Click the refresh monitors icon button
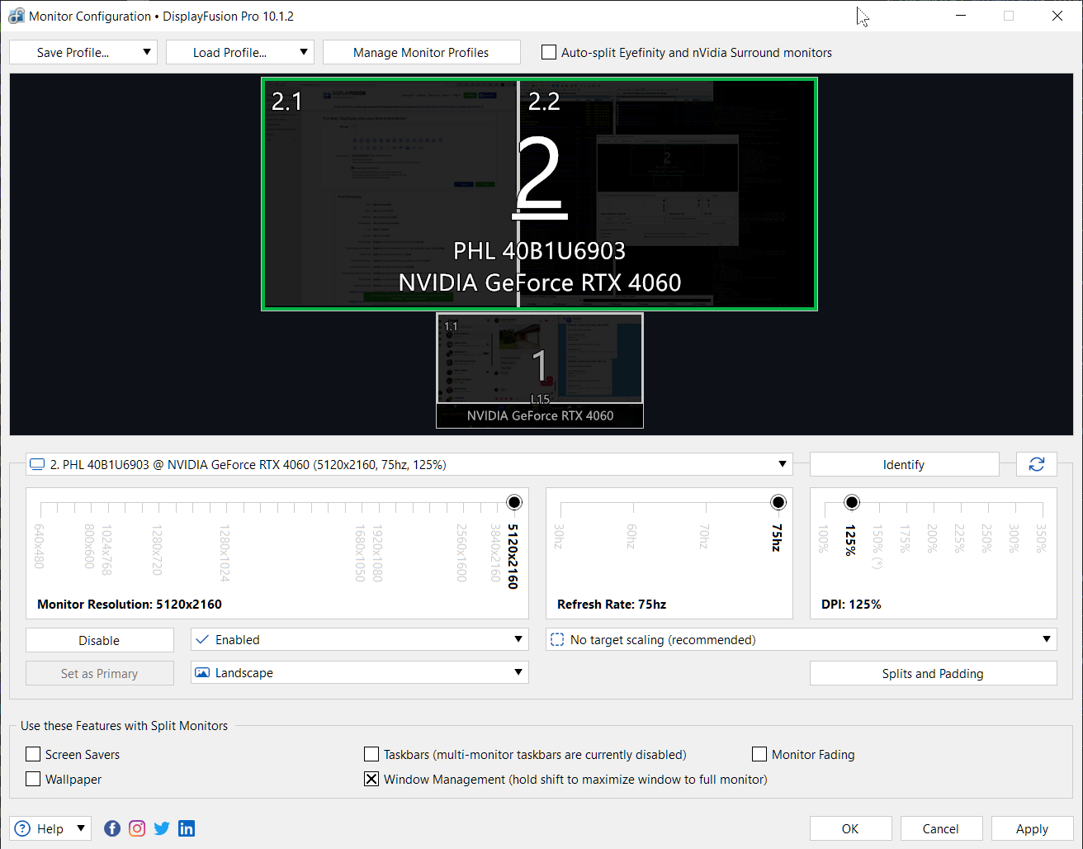Image resolution: width=1083 pixels, height=849 pixels. coord(1036,465)
